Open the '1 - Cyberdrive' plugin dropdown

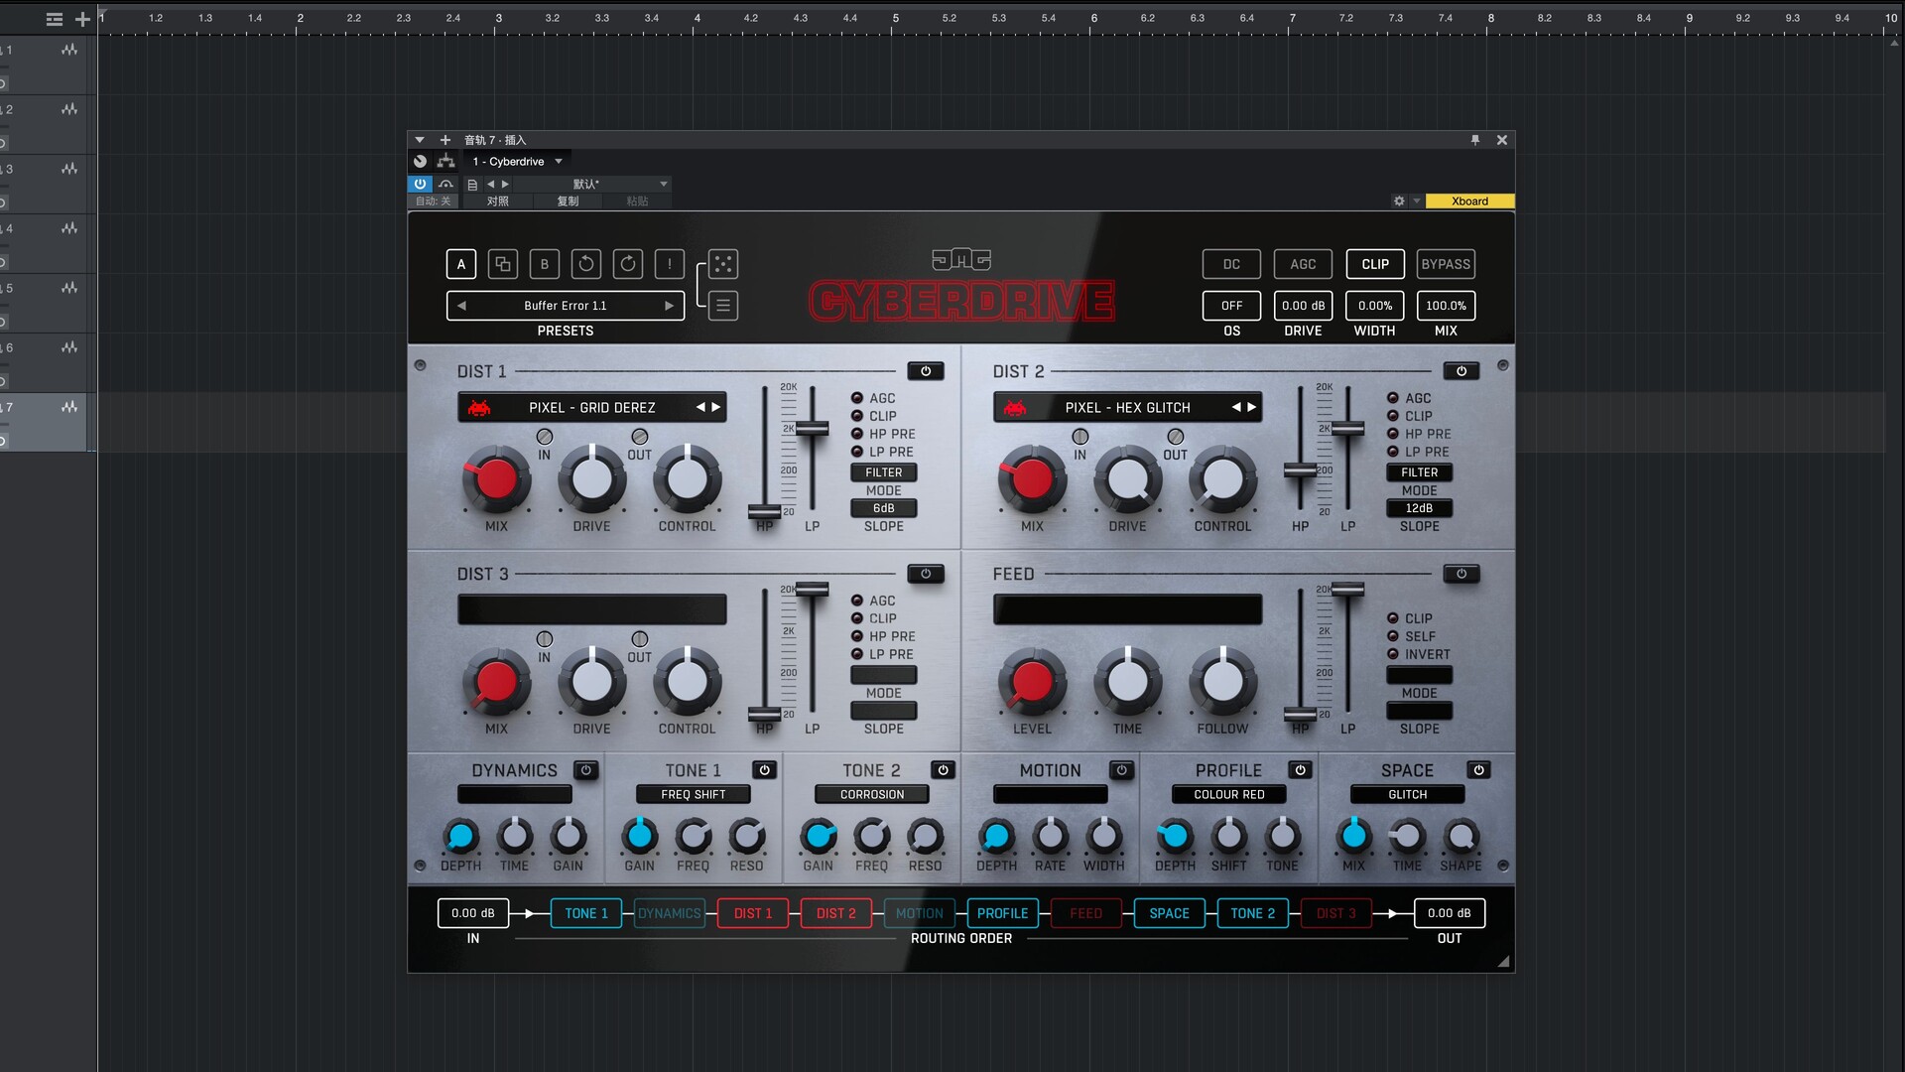(x=517, y=162)
